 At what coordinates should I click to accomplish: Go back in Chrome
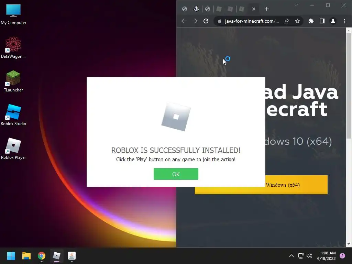(x=184, y=21)
